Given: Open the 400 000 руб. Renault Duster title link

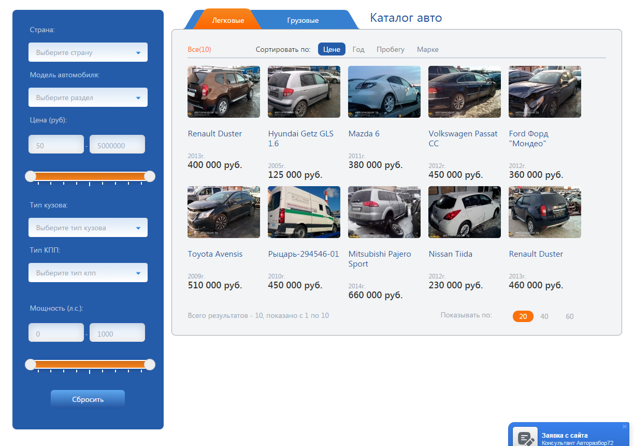Looking at the screenshot, I should tap(215, 133).
